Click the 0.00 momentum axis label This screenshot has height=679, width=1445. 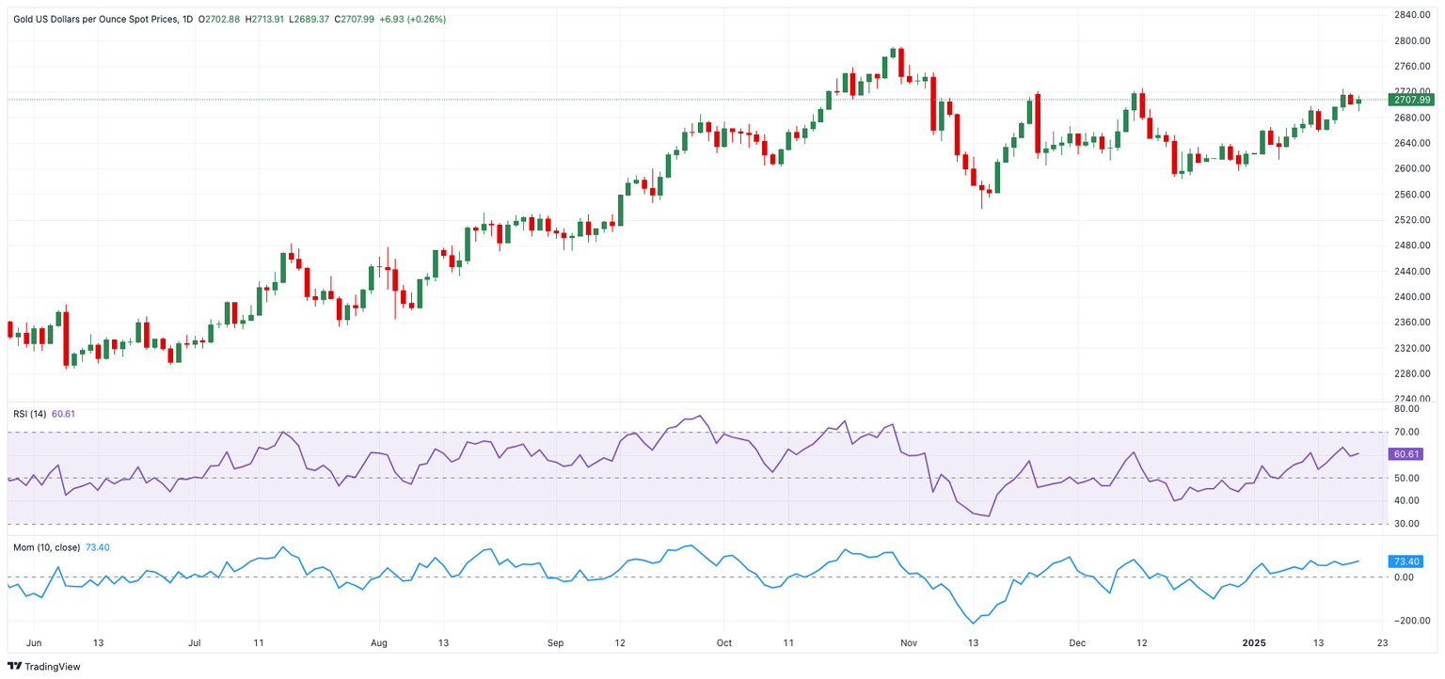pyautogui.click(x=1404, y=577)
